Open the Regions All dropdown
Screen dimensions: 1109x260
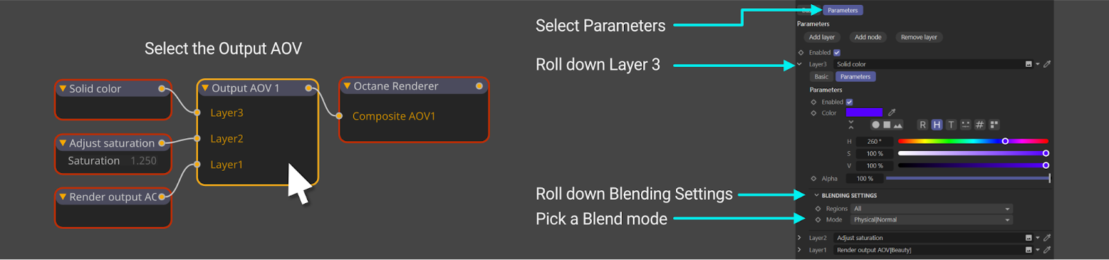(932, 209)
